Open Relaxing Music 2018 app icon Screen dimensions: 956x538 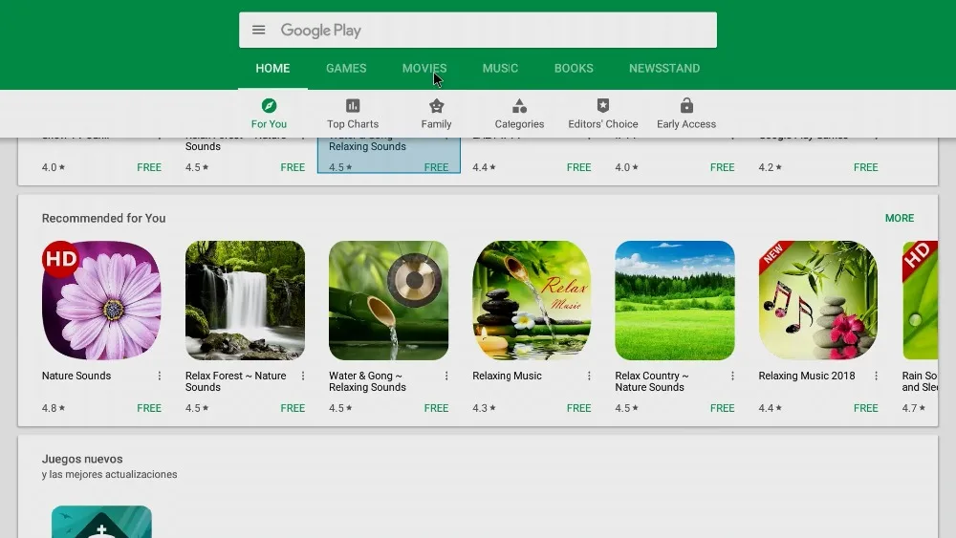tap(818, 300)
